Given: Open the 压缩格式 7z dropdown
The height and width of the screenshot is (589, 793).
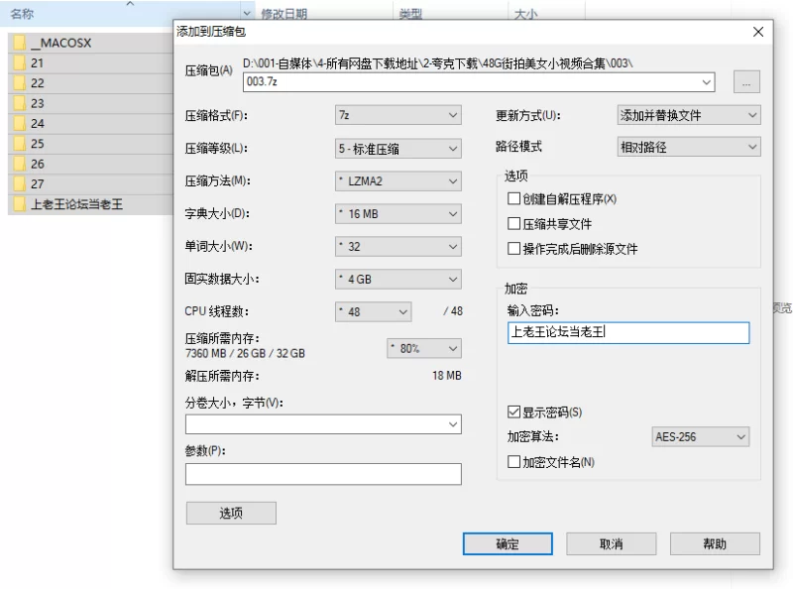Looking at the screenshot, I should tap(398, 115).
